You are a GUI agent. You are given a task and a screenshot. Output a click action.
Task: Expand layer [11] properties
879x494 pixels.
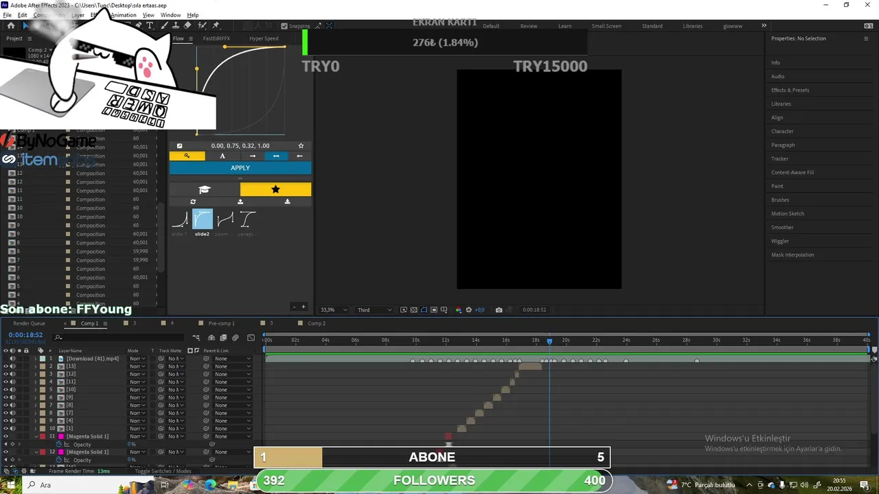click(x=36, y=381)
